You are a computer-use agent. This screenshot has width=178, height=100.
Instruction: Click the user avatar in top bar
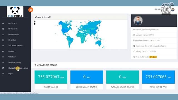click(173, 10)
